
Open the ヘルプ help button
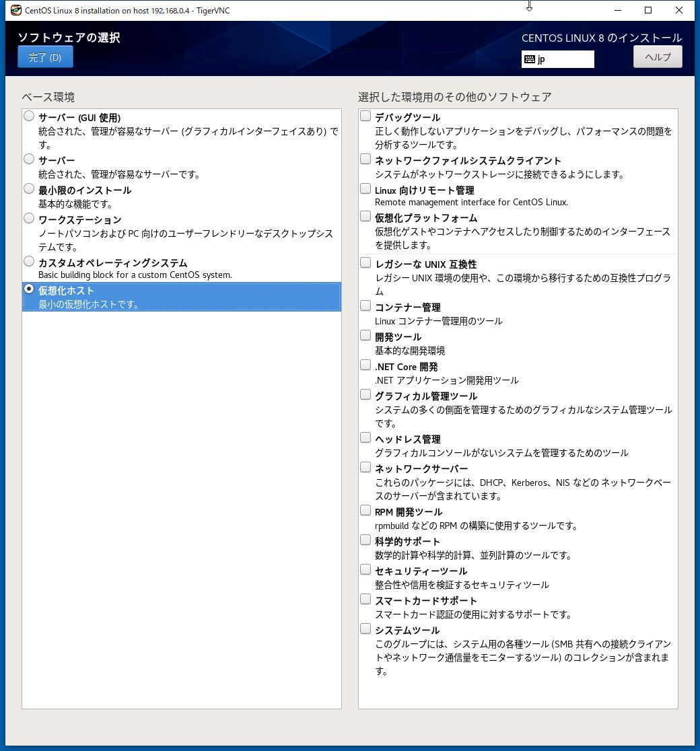pyautogui.click(x=658, y=57)
